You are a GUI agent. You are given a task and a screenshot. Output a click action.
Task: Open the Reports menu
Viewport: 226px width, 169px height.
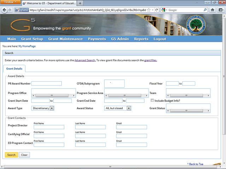tap(141, 39)
